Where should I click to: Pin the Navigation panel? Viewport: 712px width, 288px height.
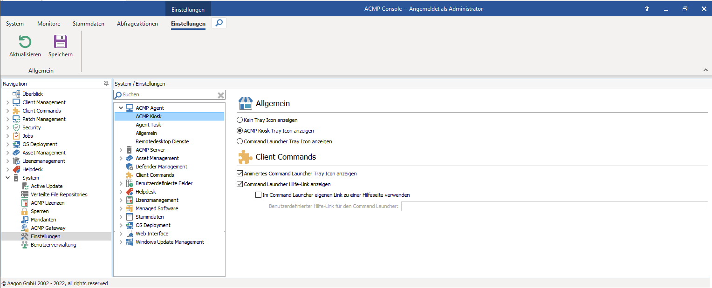coord(106,84)
